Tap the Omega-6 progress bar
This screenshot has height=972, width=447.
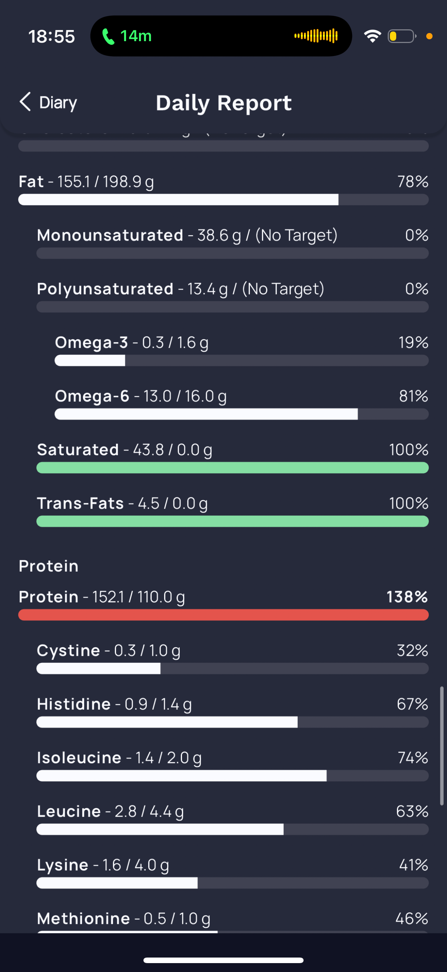[241, 414]
